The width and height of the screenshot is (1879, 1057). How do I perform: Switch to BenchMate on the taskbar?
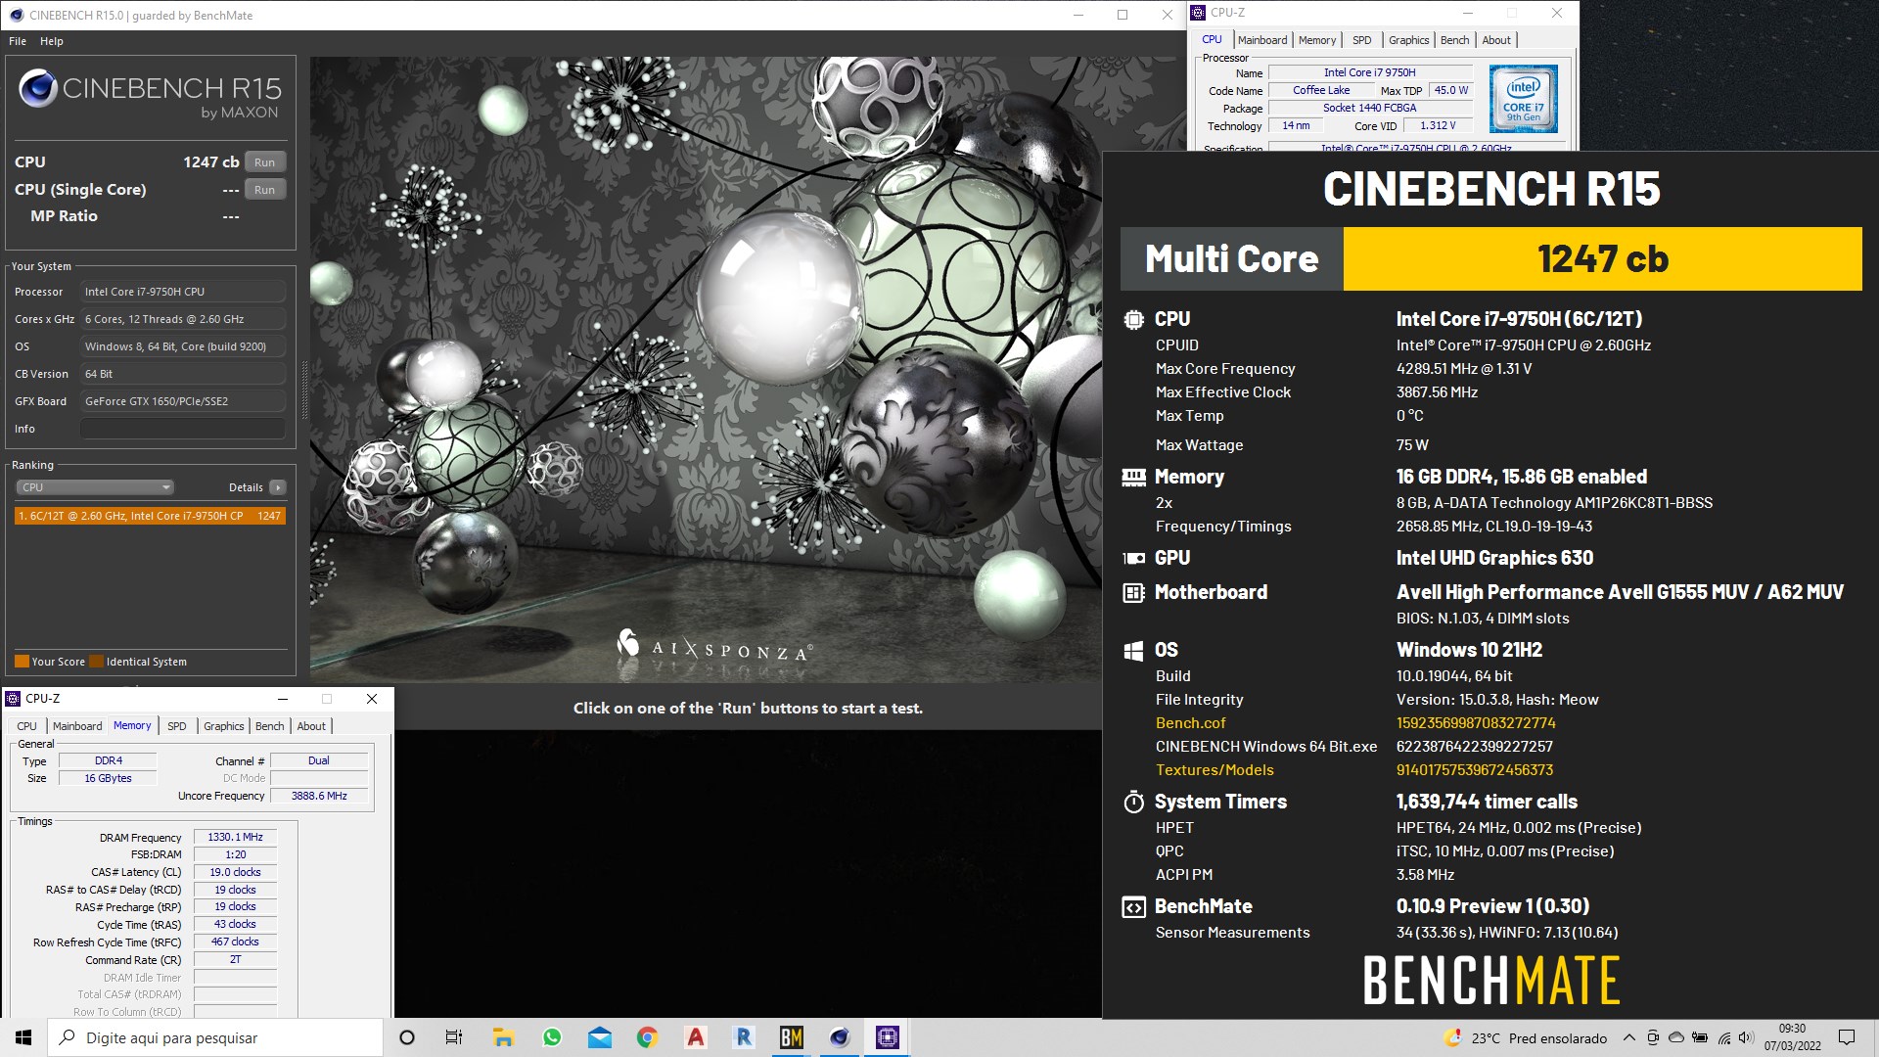pos(792,1037)
